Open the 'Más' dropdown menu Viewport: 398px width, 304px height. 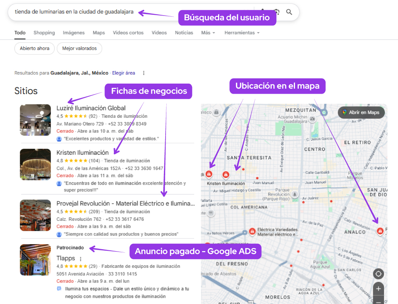coord(208,33)
